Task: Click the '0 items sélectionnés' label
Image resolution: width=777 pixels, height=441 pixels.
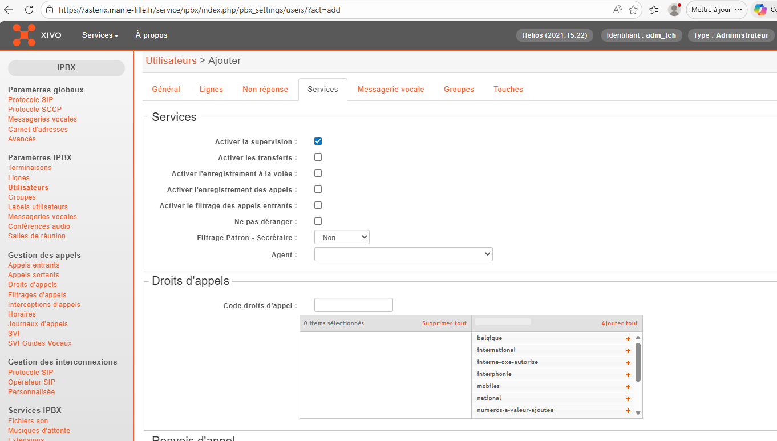Action: (x=334, y=323)
